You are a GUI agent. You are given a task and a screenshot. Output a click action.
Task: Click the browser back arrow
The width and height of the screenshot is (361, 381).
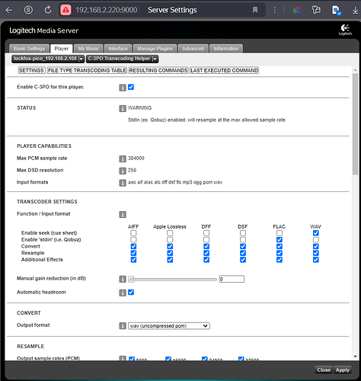click(9, 10)
